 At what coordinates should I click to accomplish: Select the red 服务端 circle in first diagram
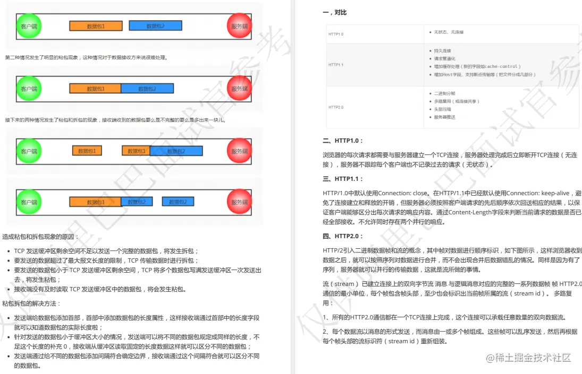pyautogui.click(x=239, y=25)
